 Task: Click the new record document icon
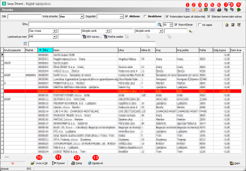[226, 25]
